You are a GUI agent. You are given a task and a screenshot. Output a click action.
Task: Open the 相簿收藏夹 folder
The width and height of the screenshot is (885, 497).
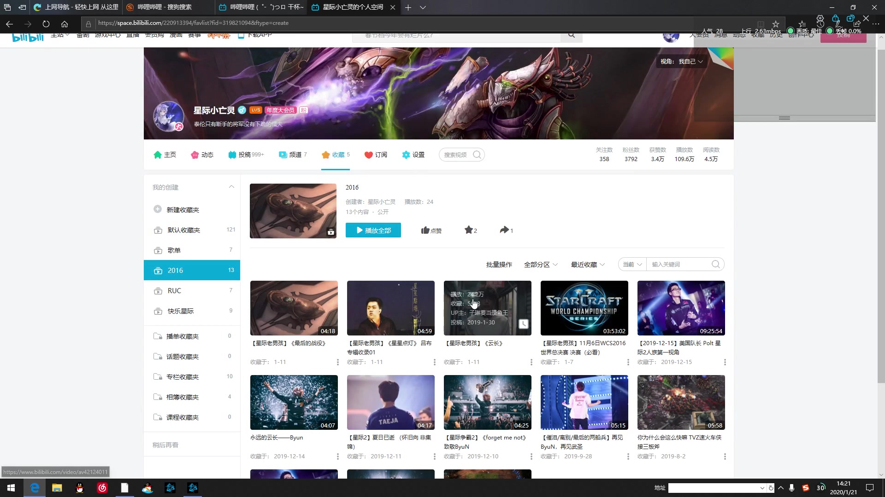(192, 397)
